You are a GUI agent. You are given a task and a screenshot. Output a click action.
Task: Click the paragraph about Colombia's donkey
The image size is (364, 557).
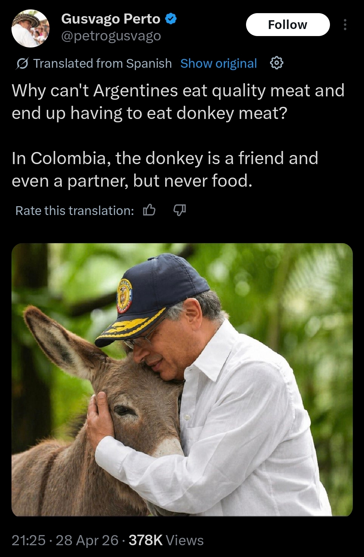tap(165, 169)
